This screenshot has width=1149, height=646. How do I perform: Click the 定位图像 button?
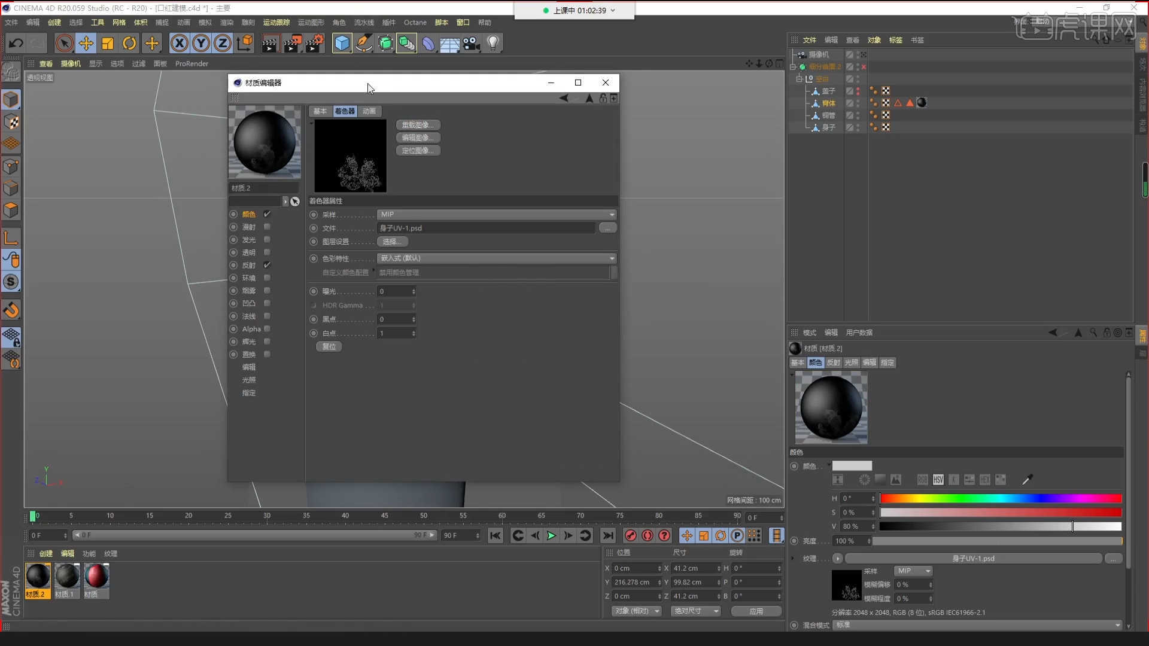tap(418, 151)
